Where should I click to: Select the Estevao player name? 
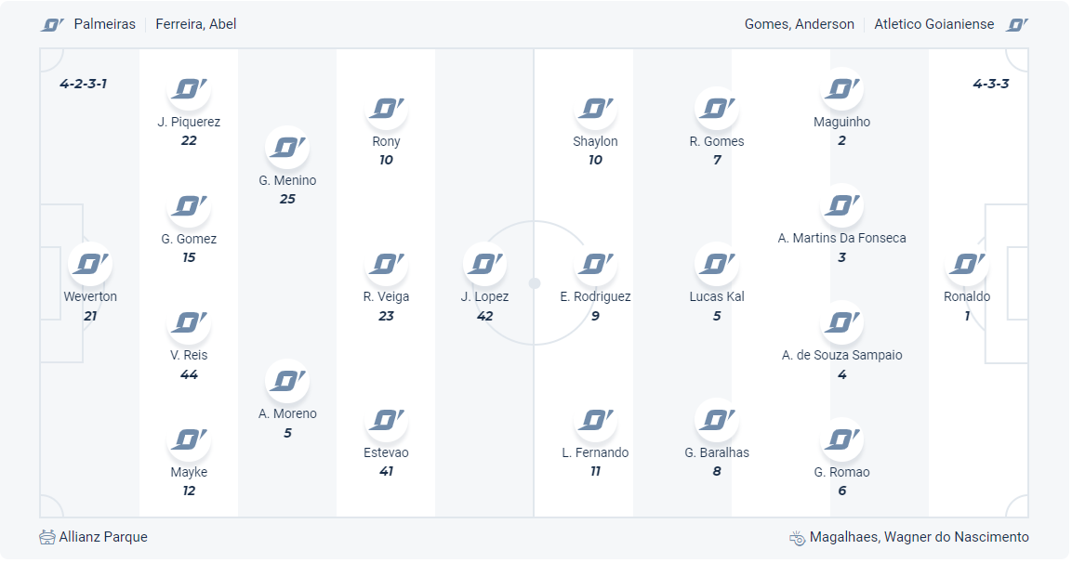pyautogui.click(x=386, y=452)
